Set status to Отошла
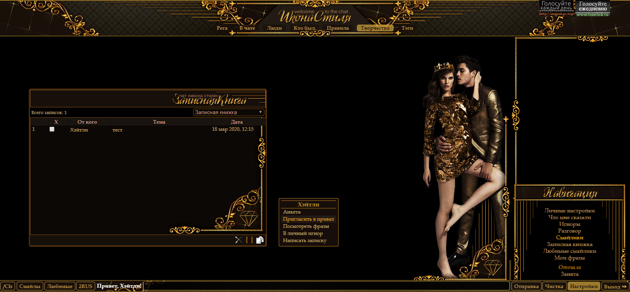Image resolution: width=630 pixels, height=292 pixels. point(570,267)
